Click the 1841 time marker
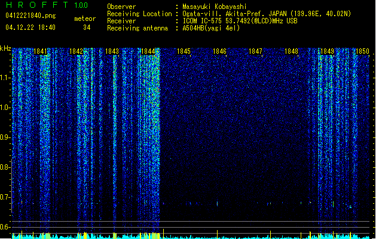This screenshot has width=376, height=239. pos(40,51)
